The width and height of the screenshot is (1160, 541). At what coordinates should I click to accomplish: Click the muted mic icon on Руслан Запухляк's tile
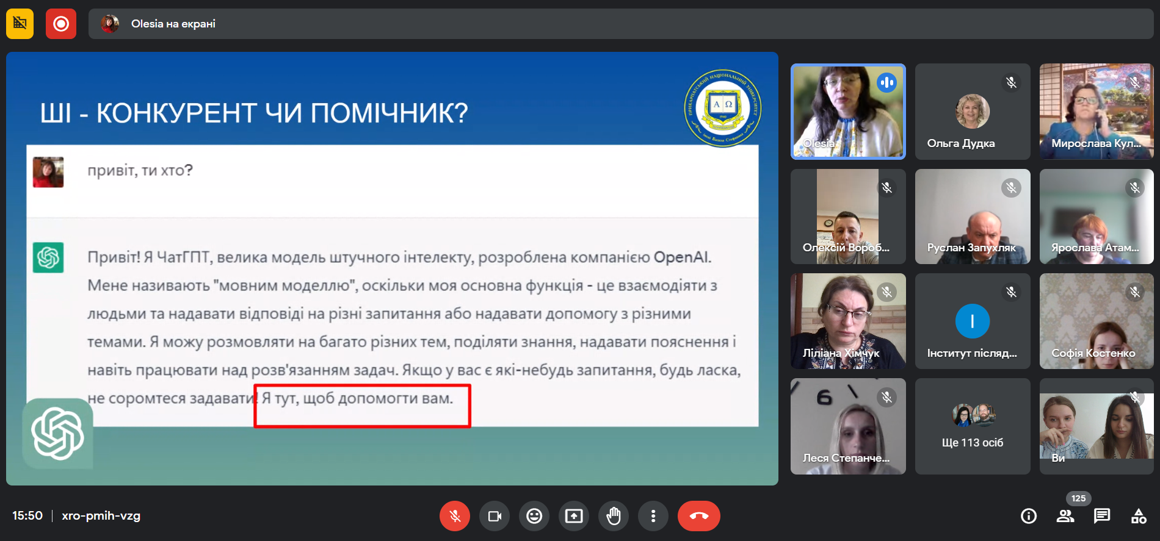pyautogui.click(x=1011, y=188)
